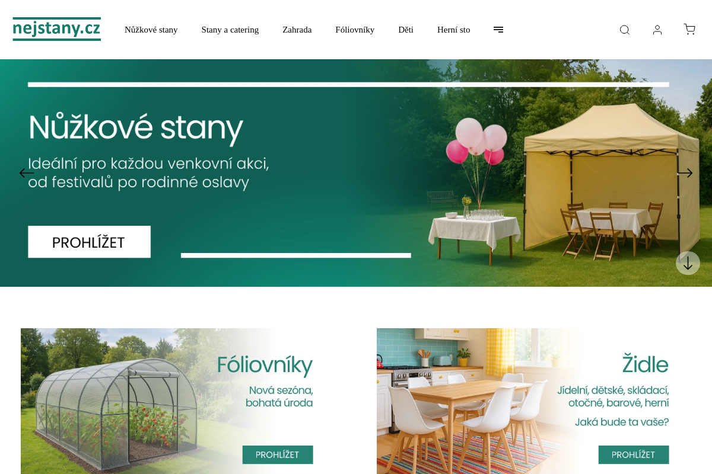Open the hamburger more-categories menu icon
The height and width of the screenshot is (474, 712).
(x=498, y=30)
